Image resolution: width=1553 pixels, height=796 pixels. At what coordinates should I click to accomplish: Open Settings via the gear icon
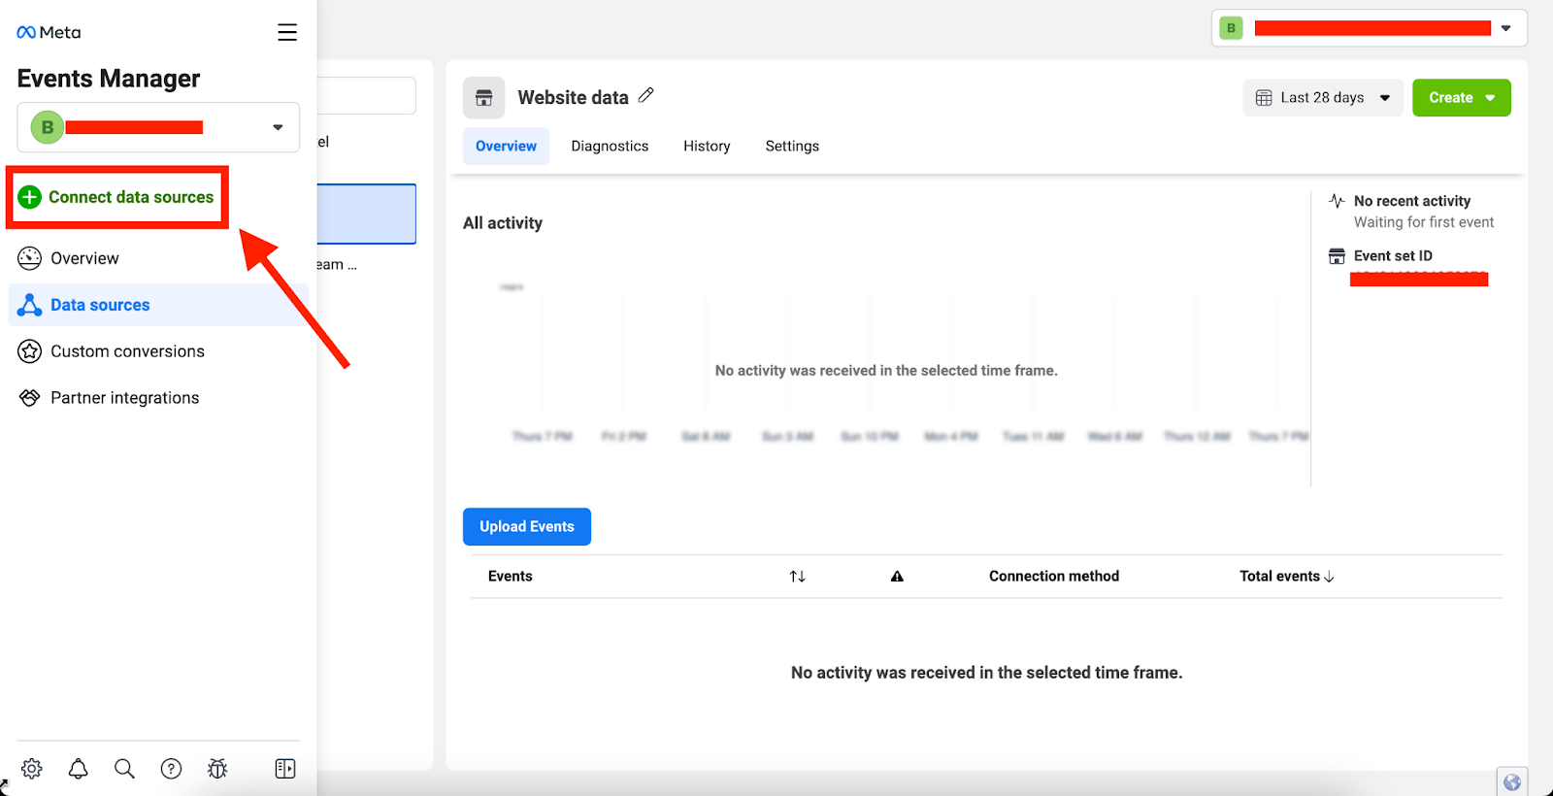32,769
